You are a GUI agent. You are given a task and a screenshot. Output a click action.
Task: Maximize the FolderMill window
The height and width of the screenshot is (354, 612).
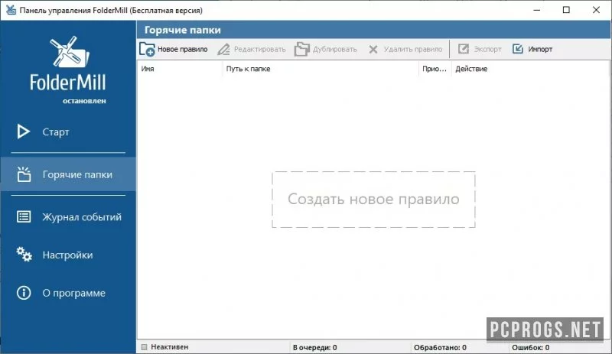click(x=566, y=10)
